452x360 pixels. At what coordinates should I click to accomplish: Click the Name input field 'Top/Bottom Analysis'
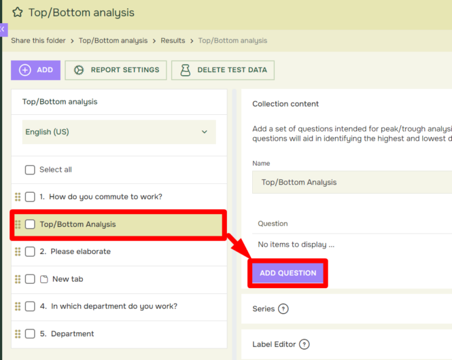pyautogui.click(x=352, y=182)
